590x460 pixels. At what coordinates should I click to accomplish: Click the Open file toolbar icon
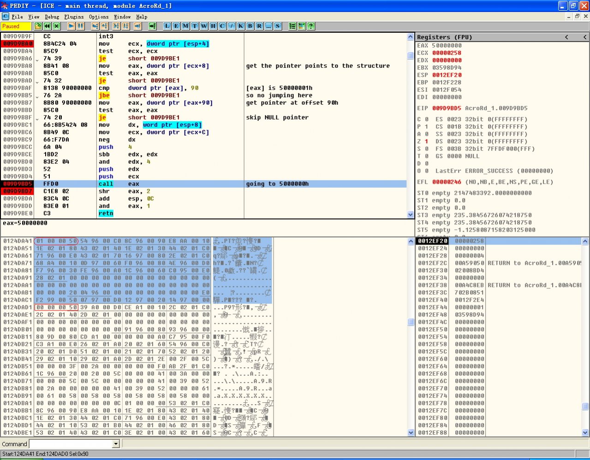(x=38, y=26)
